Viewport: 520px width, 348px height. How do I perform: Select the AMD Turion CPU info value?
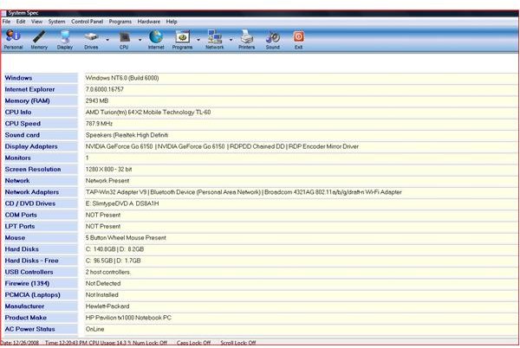[x=148, y=113]
